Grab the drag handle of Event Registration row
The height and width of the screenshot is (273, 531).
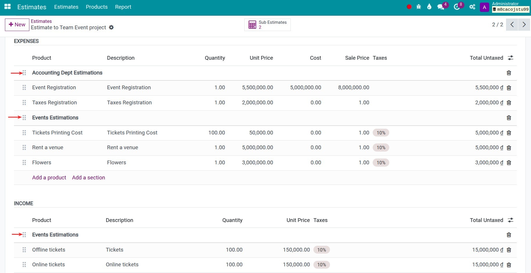(x=24, y=88)
